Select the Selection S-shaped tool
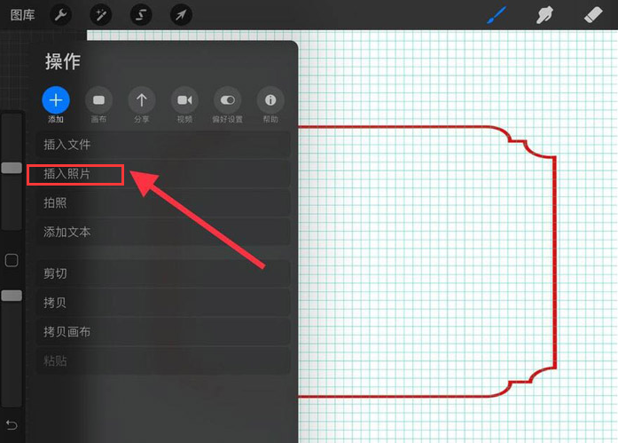This screenshot has width=618, height=443. pos(141,15)
